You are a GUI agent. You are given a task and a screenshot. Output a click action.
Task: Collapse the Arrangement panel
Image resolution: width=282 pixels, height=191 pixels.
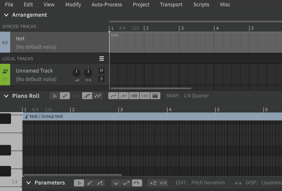[x=6, y=15]
